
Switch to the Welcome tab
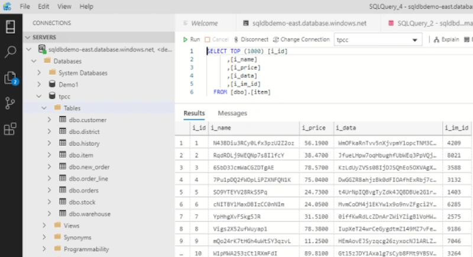pyautogui.click(x=205, y=23)
